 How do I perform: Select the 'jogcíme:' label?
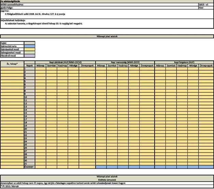tap(5, 11)
